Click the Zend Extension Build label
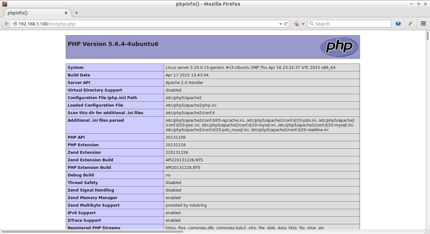The height and width of the screenshot is (234, 430). tap(90, 160)
